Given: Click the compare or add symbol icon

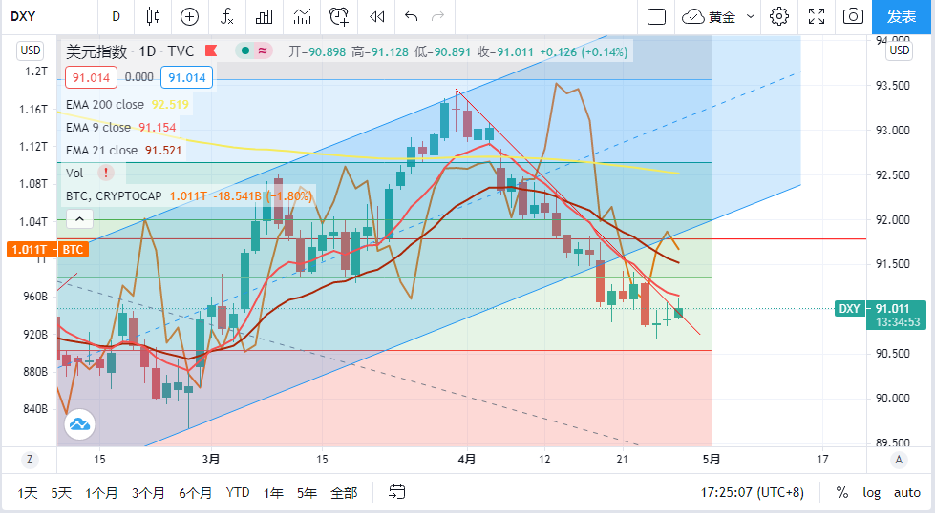Looking at the screenshot, I should click(189, 16).
